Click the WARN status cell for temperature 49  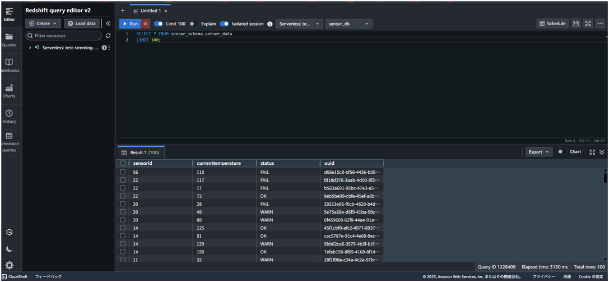[x=288, y=212]
